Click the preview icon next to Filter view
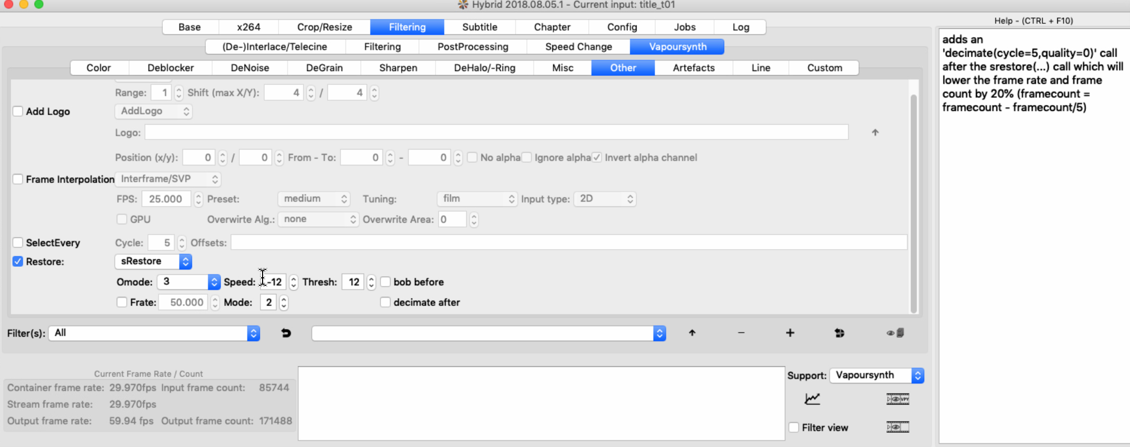 pos(898,427)
